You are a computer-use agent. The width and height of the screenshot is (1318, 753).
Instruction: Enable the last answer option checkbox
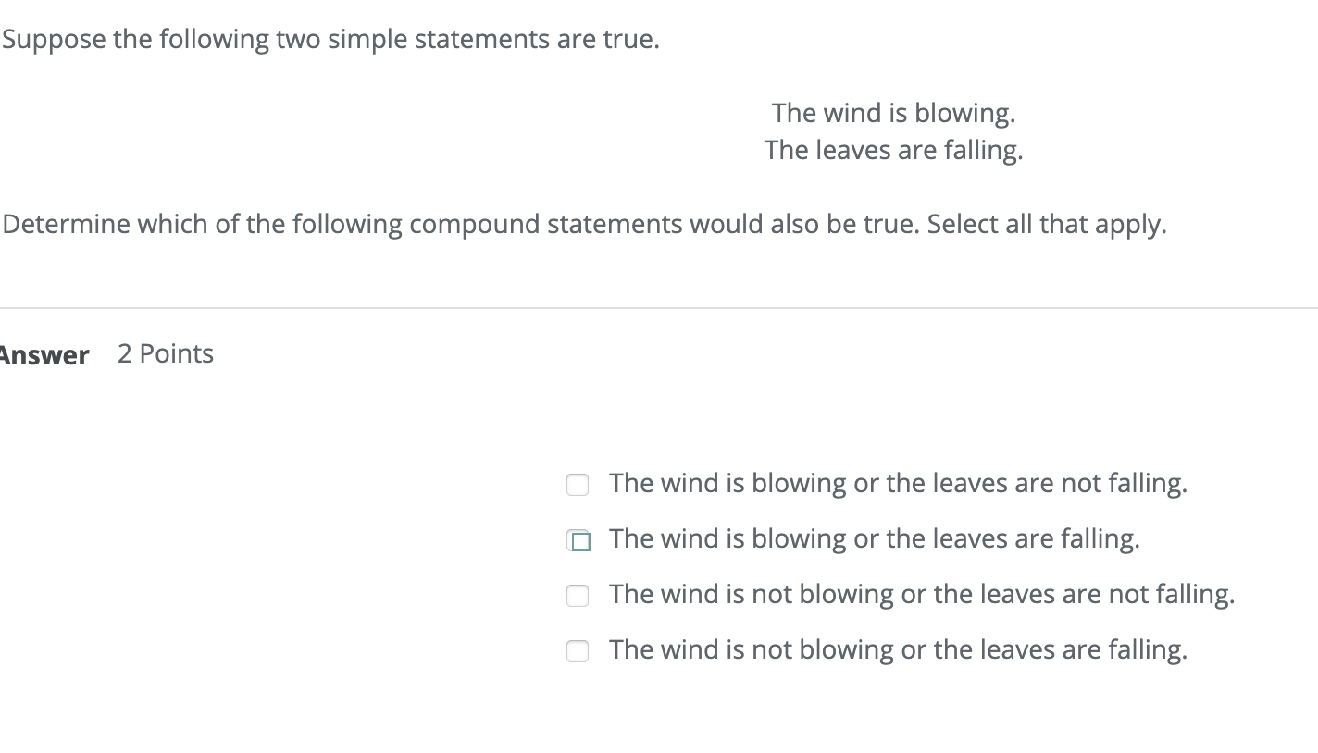[x=578, y=650]
